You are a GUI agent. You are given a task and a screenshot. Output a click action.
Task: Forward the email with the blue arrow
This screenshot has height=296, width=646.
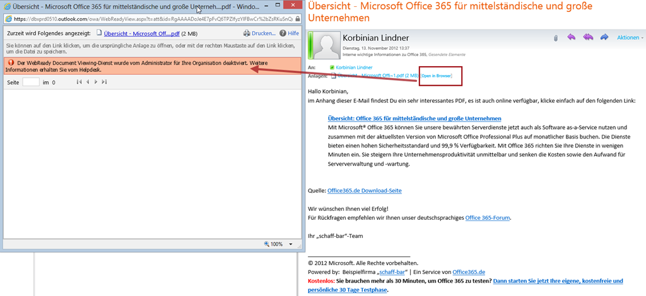[x=604, y=37]
